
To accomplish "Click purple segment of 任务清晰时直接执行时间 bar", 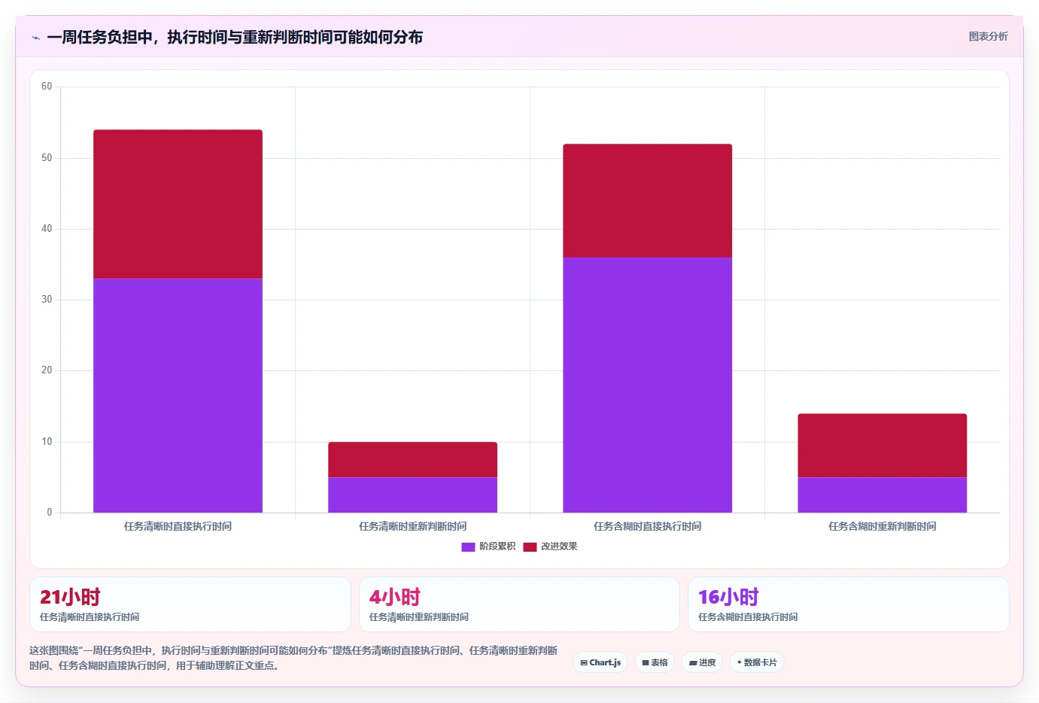I will click(x=178, y=396).
